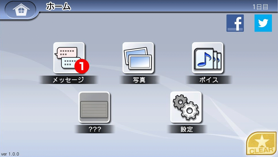278x157 pixels.
Task: Open the Twitter bird icon
Action: pyautogui.click(x=263, y=23)
